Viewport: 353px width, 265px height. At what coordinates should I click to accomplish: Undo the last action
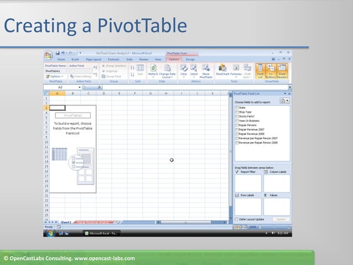(x=63, y=53)
